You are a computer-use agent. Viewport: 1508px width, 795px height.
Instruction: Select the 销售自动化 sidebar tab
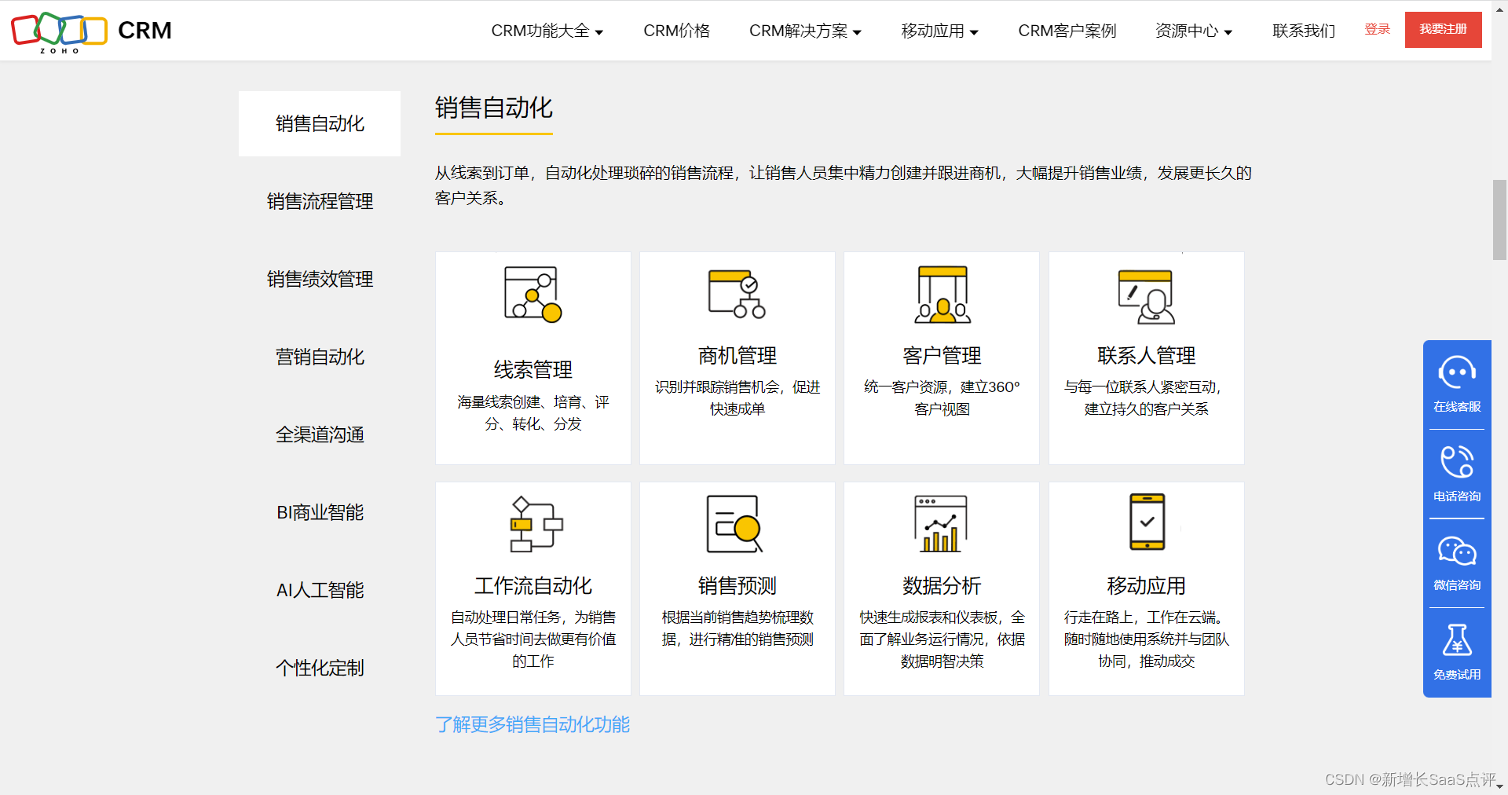pos(320,123)
